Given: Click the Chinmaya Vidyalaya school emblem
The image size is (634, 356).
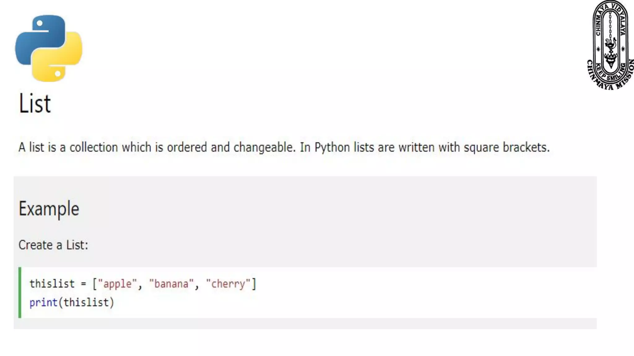Looking at the screenshot, I should coord(610,45).
